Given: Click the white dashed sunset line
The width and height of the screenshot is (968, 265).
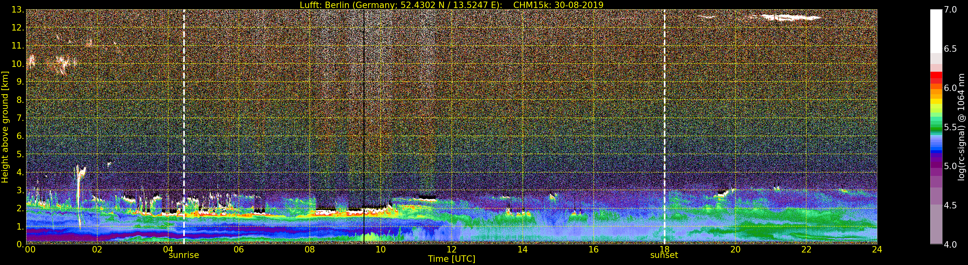Looking at the screenshot, I should point(664,127).
